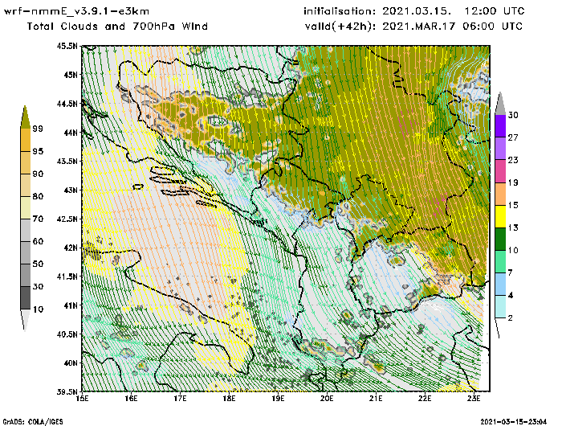Click the 16E longitude label
This screenshot has width=562, height=426.
pos(131,399)
